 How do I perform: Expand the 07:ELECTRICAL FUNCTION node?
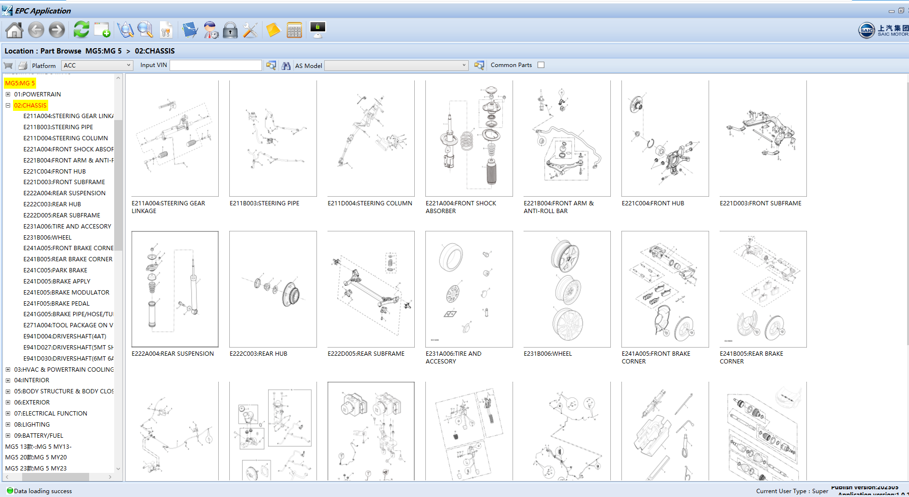[8, 414]
